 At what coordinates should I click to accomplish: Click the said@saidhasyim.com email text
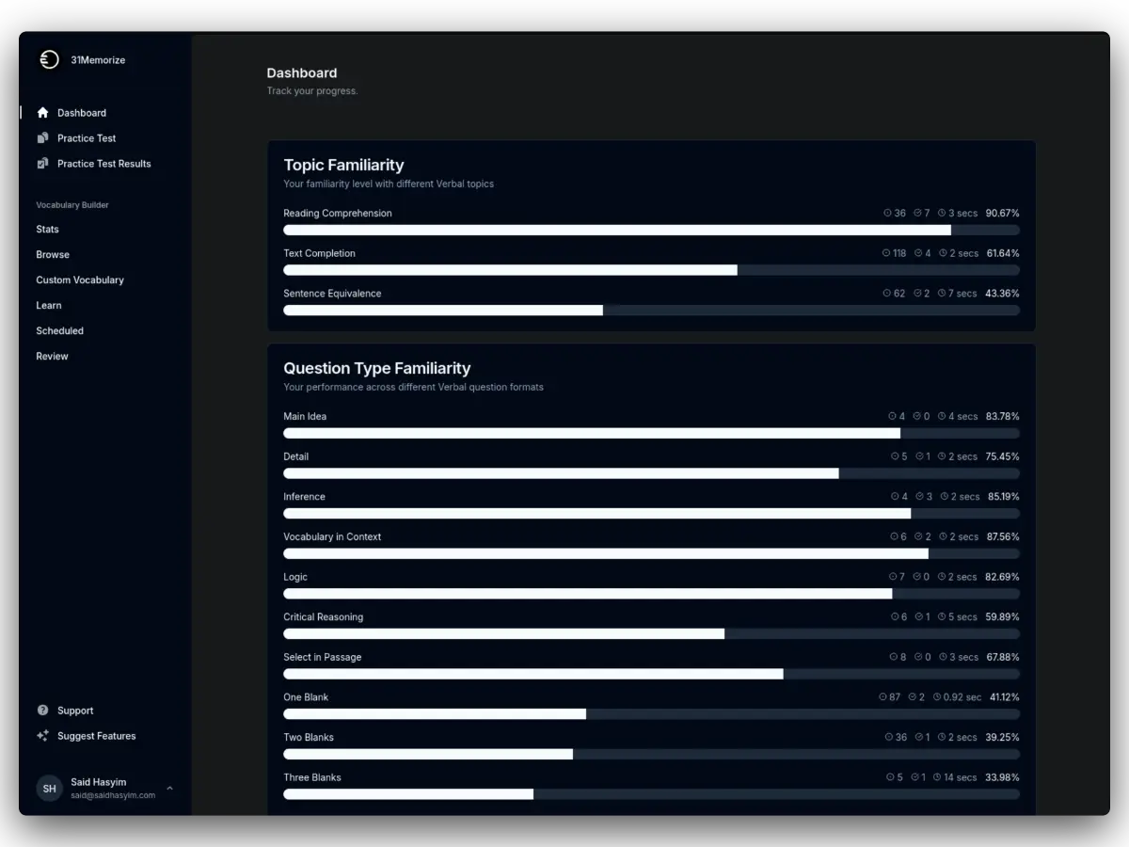pyautogui.click(x=113, y=796)
